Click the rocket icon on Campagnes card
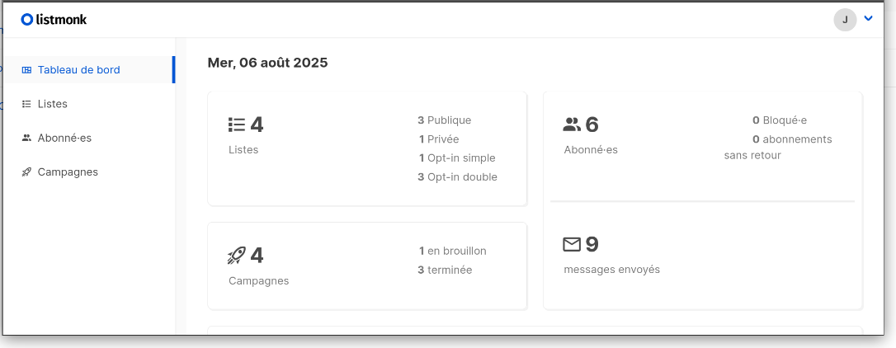 [237, 256]
